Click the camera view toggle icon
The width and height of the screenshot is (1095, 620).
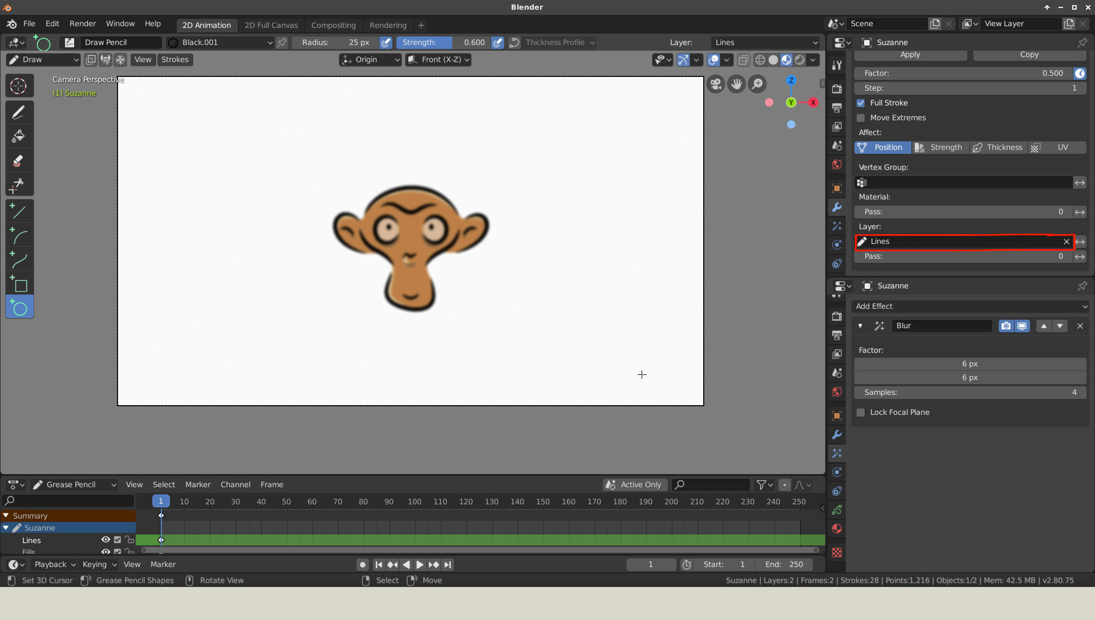(x=716, y=84)
